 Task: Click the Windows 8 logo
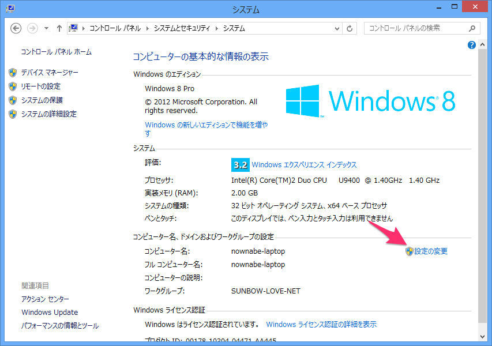point(370,101)
